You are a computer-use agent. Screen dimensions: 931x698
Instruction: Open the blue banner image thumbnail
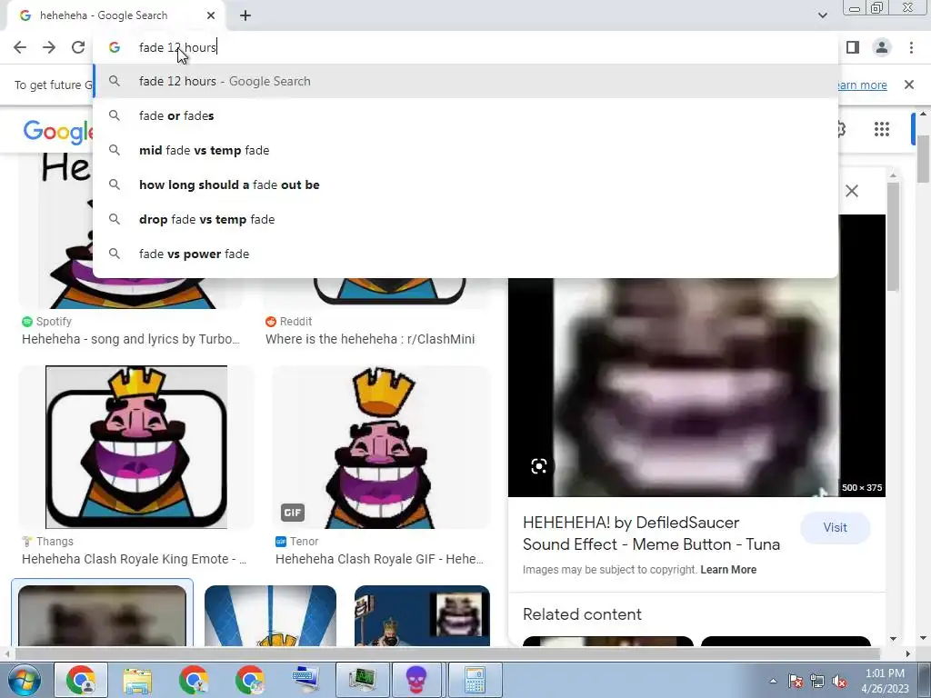[270, 615]
